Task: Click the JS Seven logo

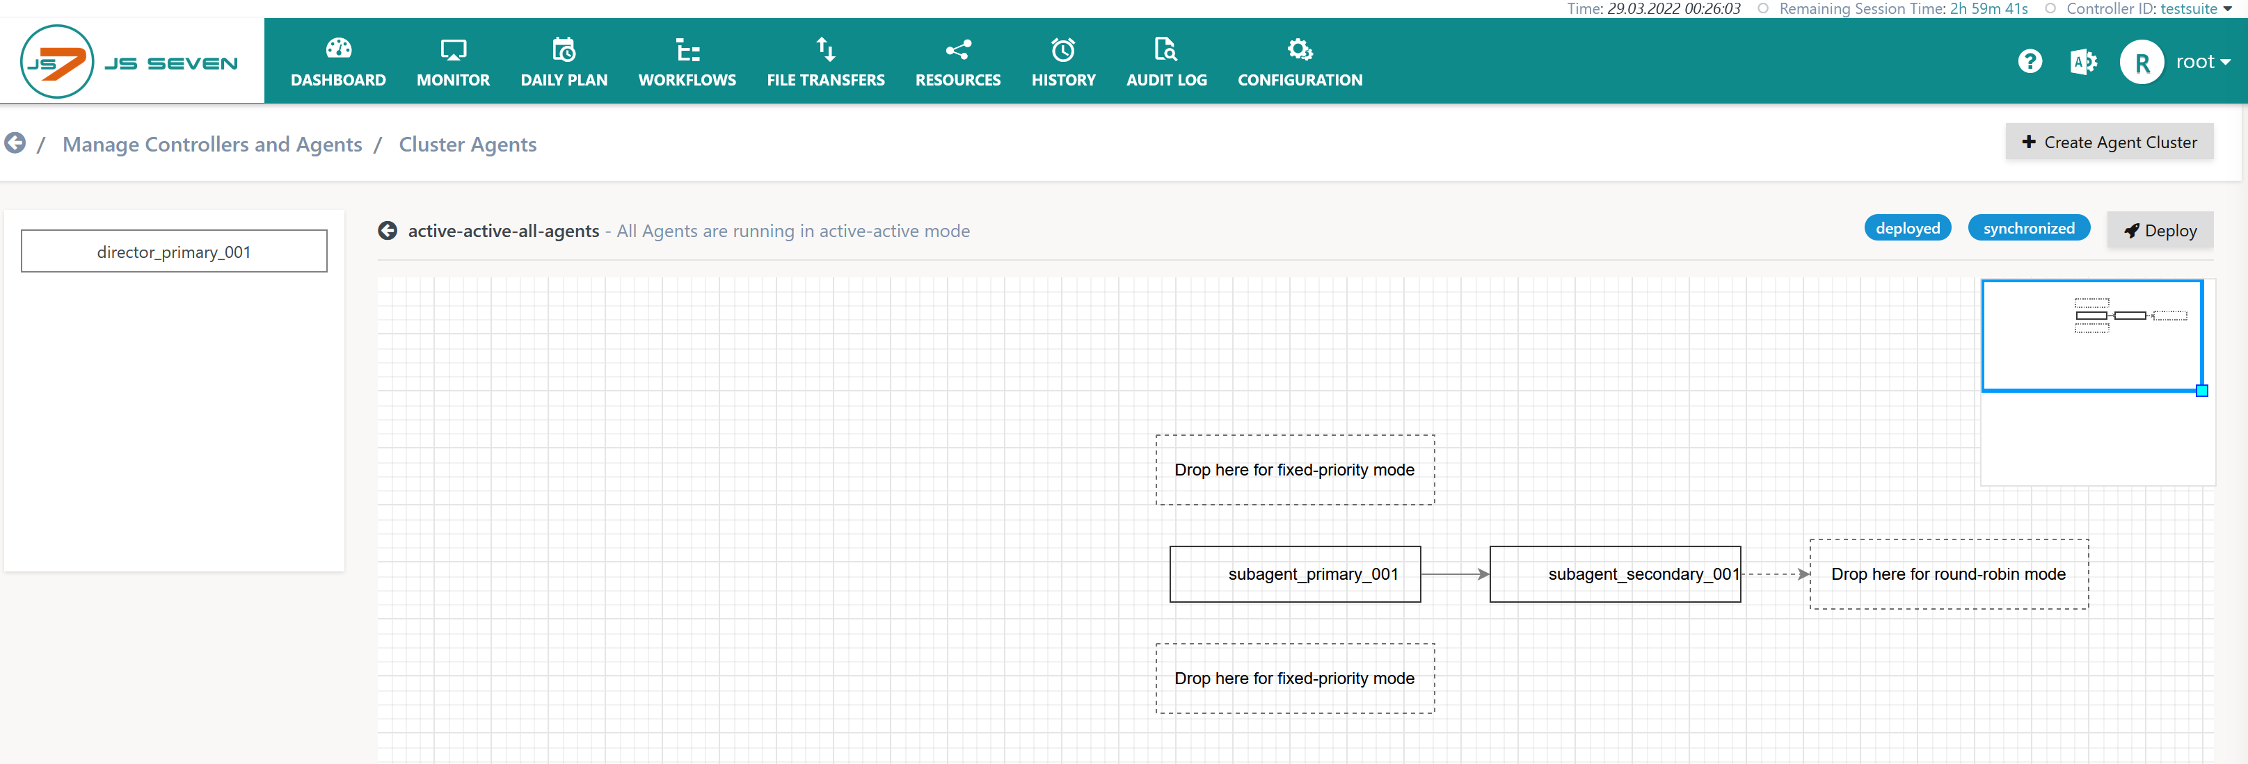Action: click(129, 61)
